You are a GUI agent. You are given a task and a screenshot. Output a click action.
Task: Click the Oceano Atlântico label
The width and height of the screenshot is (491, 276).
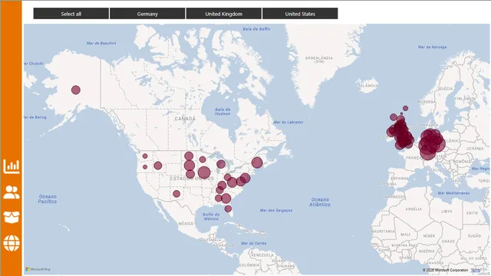click(x=320, y=202)
